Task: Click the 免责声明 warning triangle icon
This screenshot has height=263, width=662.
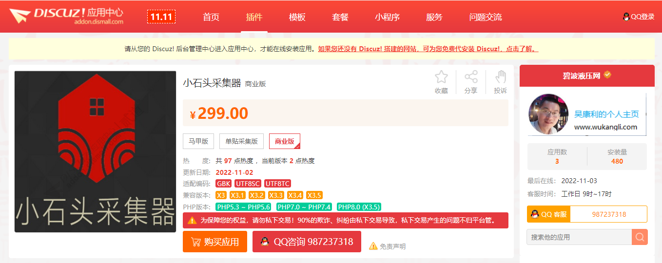Action: pyautogui.click(x=373, y=246)
